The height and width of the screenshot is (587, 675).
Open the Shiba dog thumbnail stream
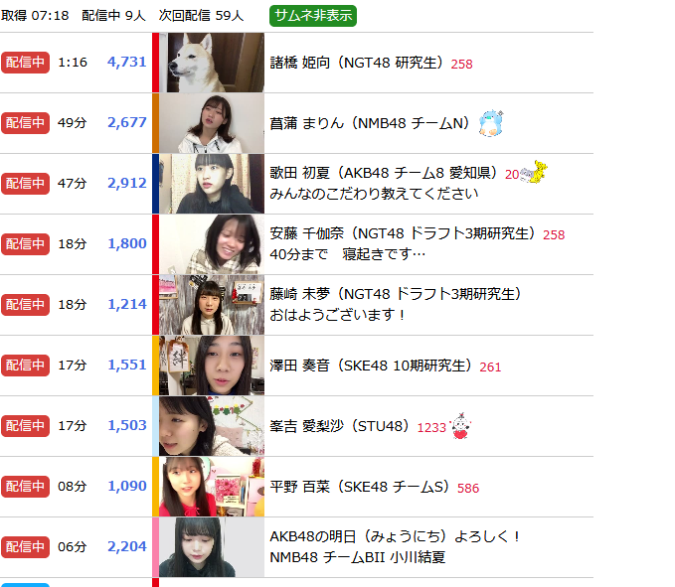(212, 63)
